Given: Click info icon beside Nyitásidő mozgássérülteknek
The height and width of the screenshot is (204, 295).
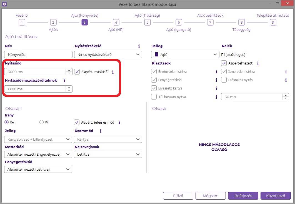Looking at the screenshot, I should tap(64, 81).
